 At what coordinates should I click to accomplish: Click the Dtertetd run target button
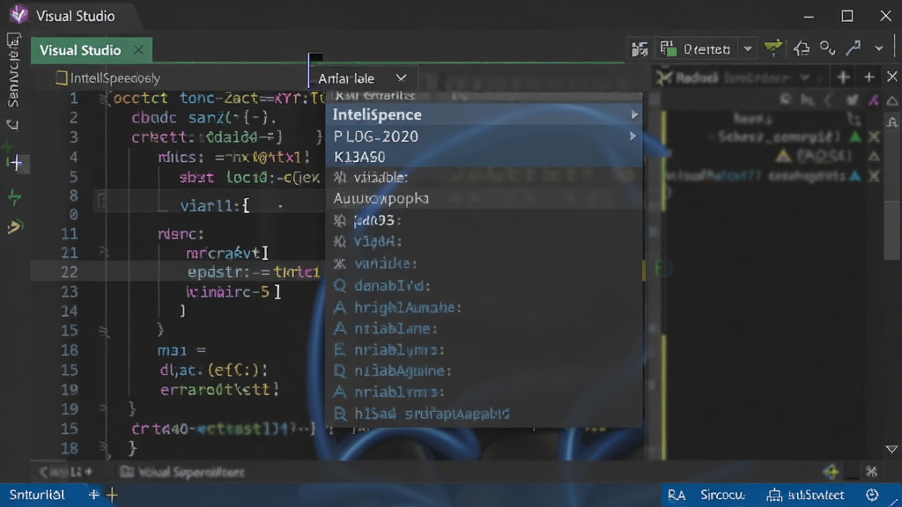(x=696, y=49)
